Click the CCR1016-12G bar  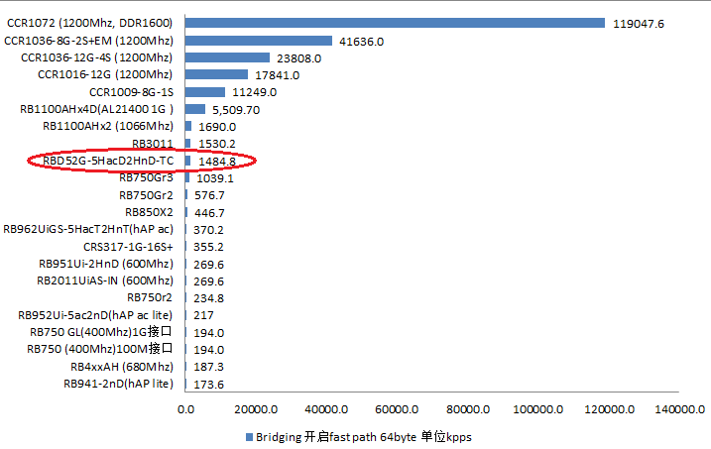tap(215, 74)
